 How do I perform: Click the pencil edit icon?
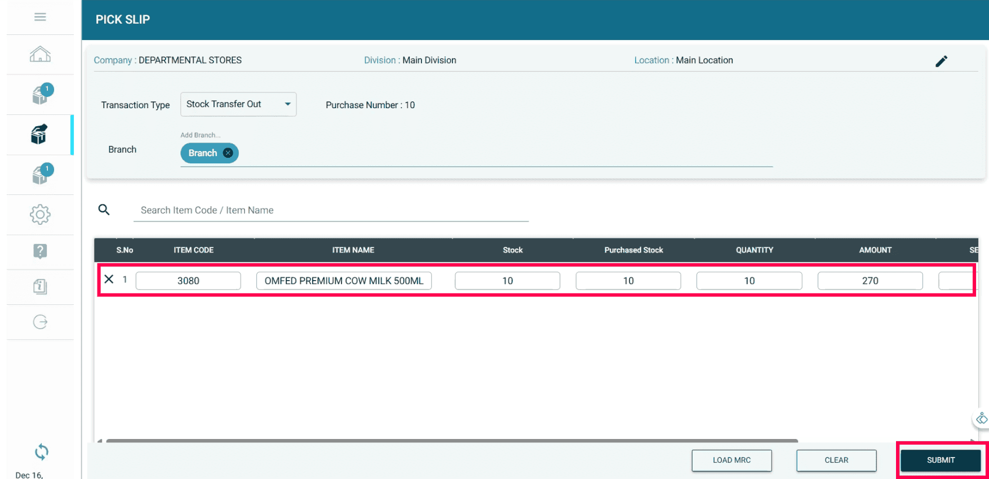pyautogui.click(x=941, y=61)
